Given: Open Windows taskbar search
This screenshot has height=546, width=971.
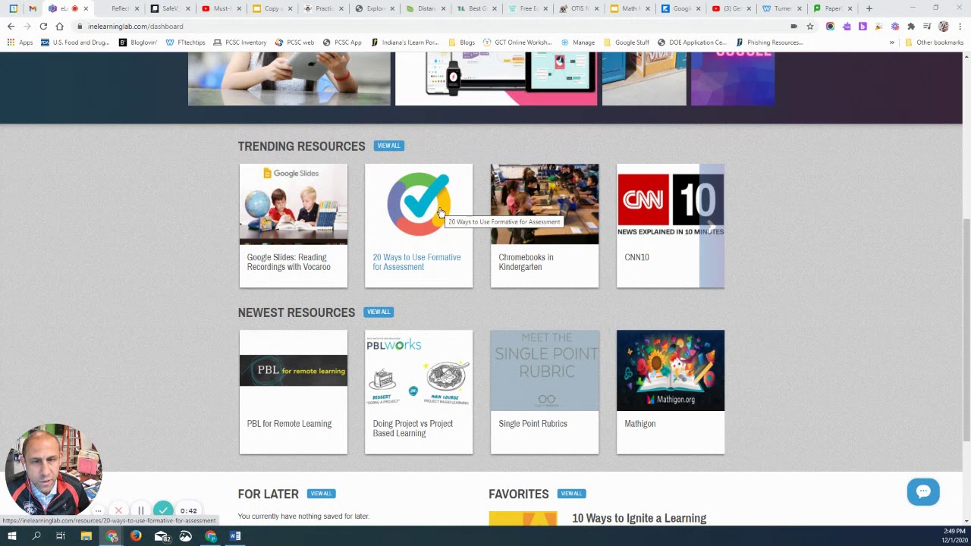Looking at the screenshot, I should [x=36, y=536].
